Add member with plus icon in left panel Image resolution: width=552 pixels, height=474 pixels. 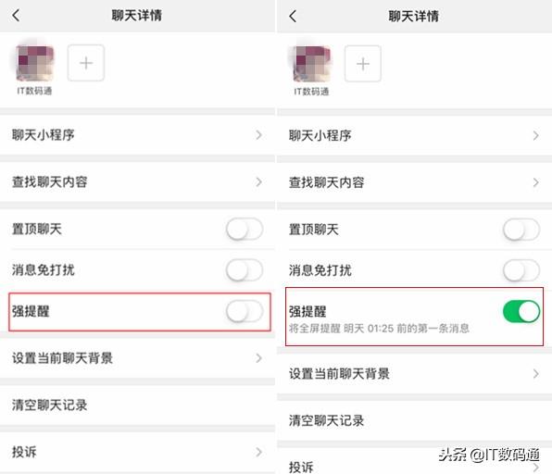coord(86,63)
